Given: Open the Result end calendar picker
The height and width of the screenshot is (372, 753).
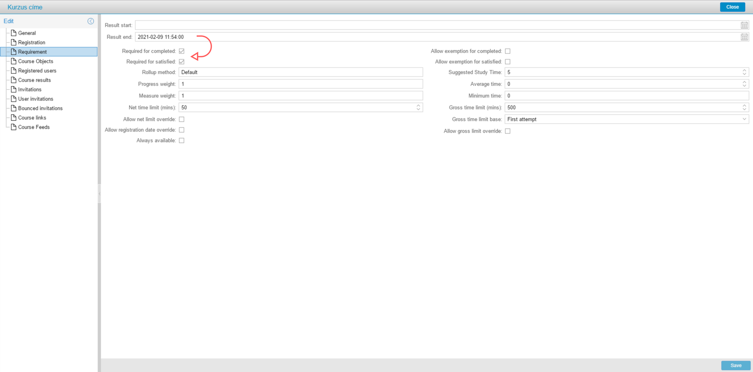Looking at the screenshot, I should [744, 37].
